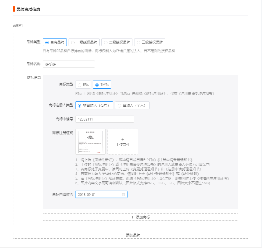Click the R标/TM标 explanation hint text
The width and height of the screenshot is (262, 248).
click(x=145, y=94)
